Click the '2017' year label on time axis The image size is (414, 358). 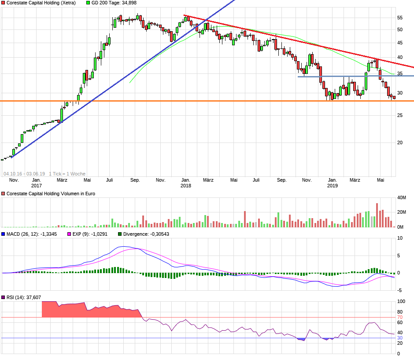[37, 186]
